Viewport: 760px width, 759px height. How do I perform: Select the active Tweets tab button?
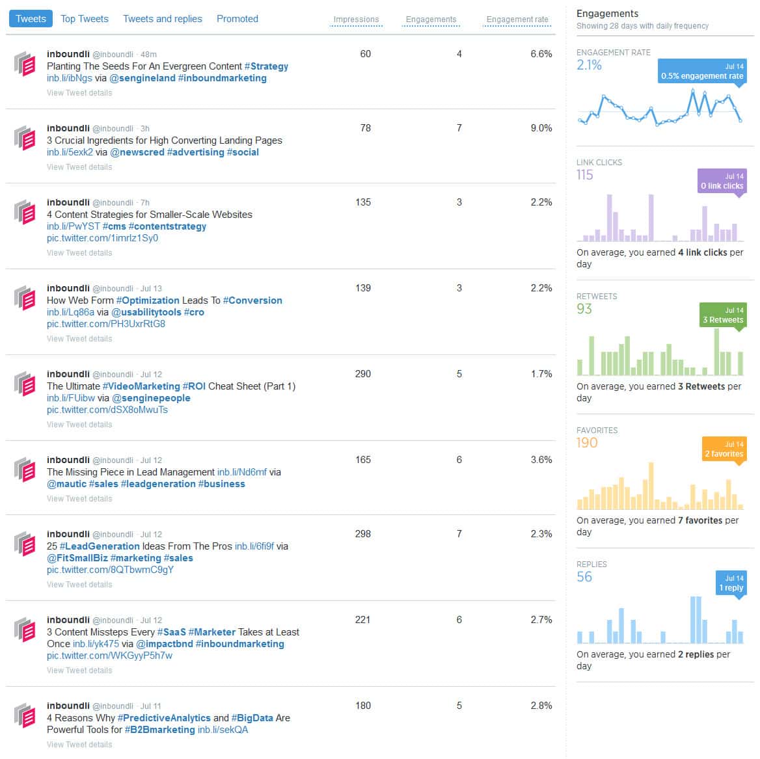coord(31,19)
